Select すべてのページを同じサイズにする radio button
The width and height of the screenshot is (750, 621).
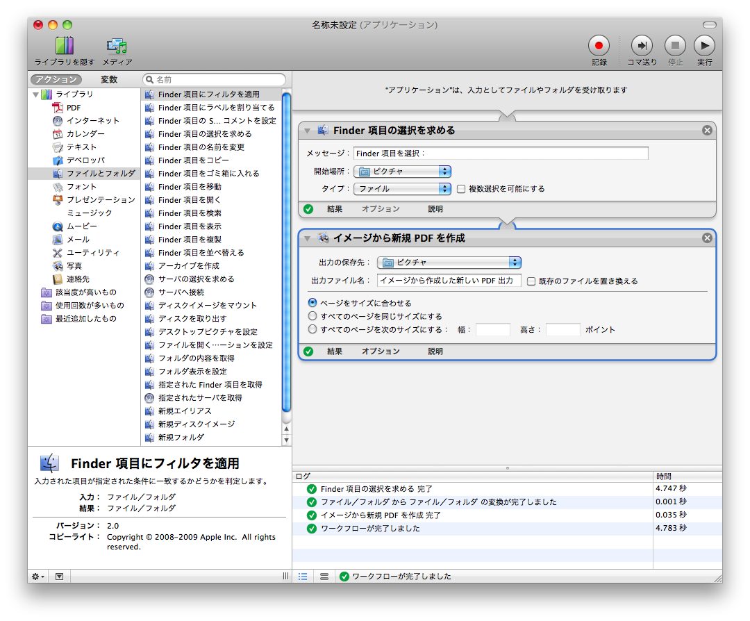click(312, 316)
